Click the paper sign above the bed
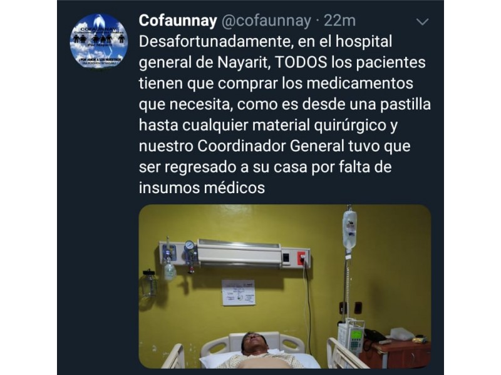Image resolution: width=501 pixels, height=375 pixels. (x=239, y=292)
